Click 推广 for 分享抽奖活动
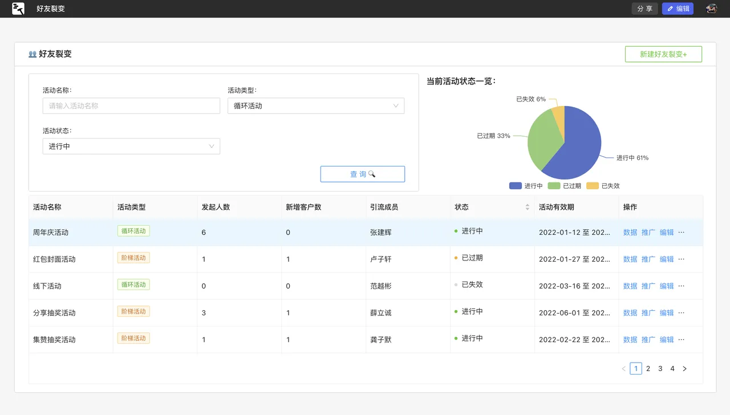This screenshot has height=415, width=730. click(648, 312)
